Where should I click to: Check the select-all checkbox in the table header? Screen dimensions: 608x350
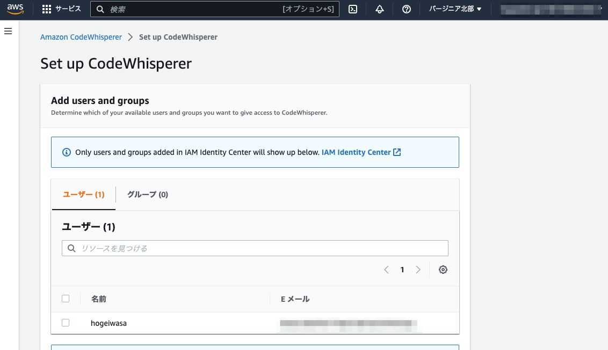pyautogui.click(x=66, y=299)
